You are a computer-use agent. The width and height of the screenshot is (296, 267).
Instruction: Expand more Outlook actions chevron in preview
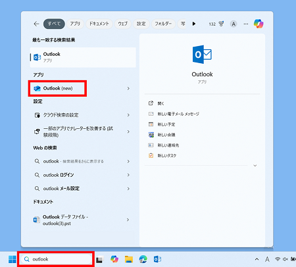(x=255, y=166)
